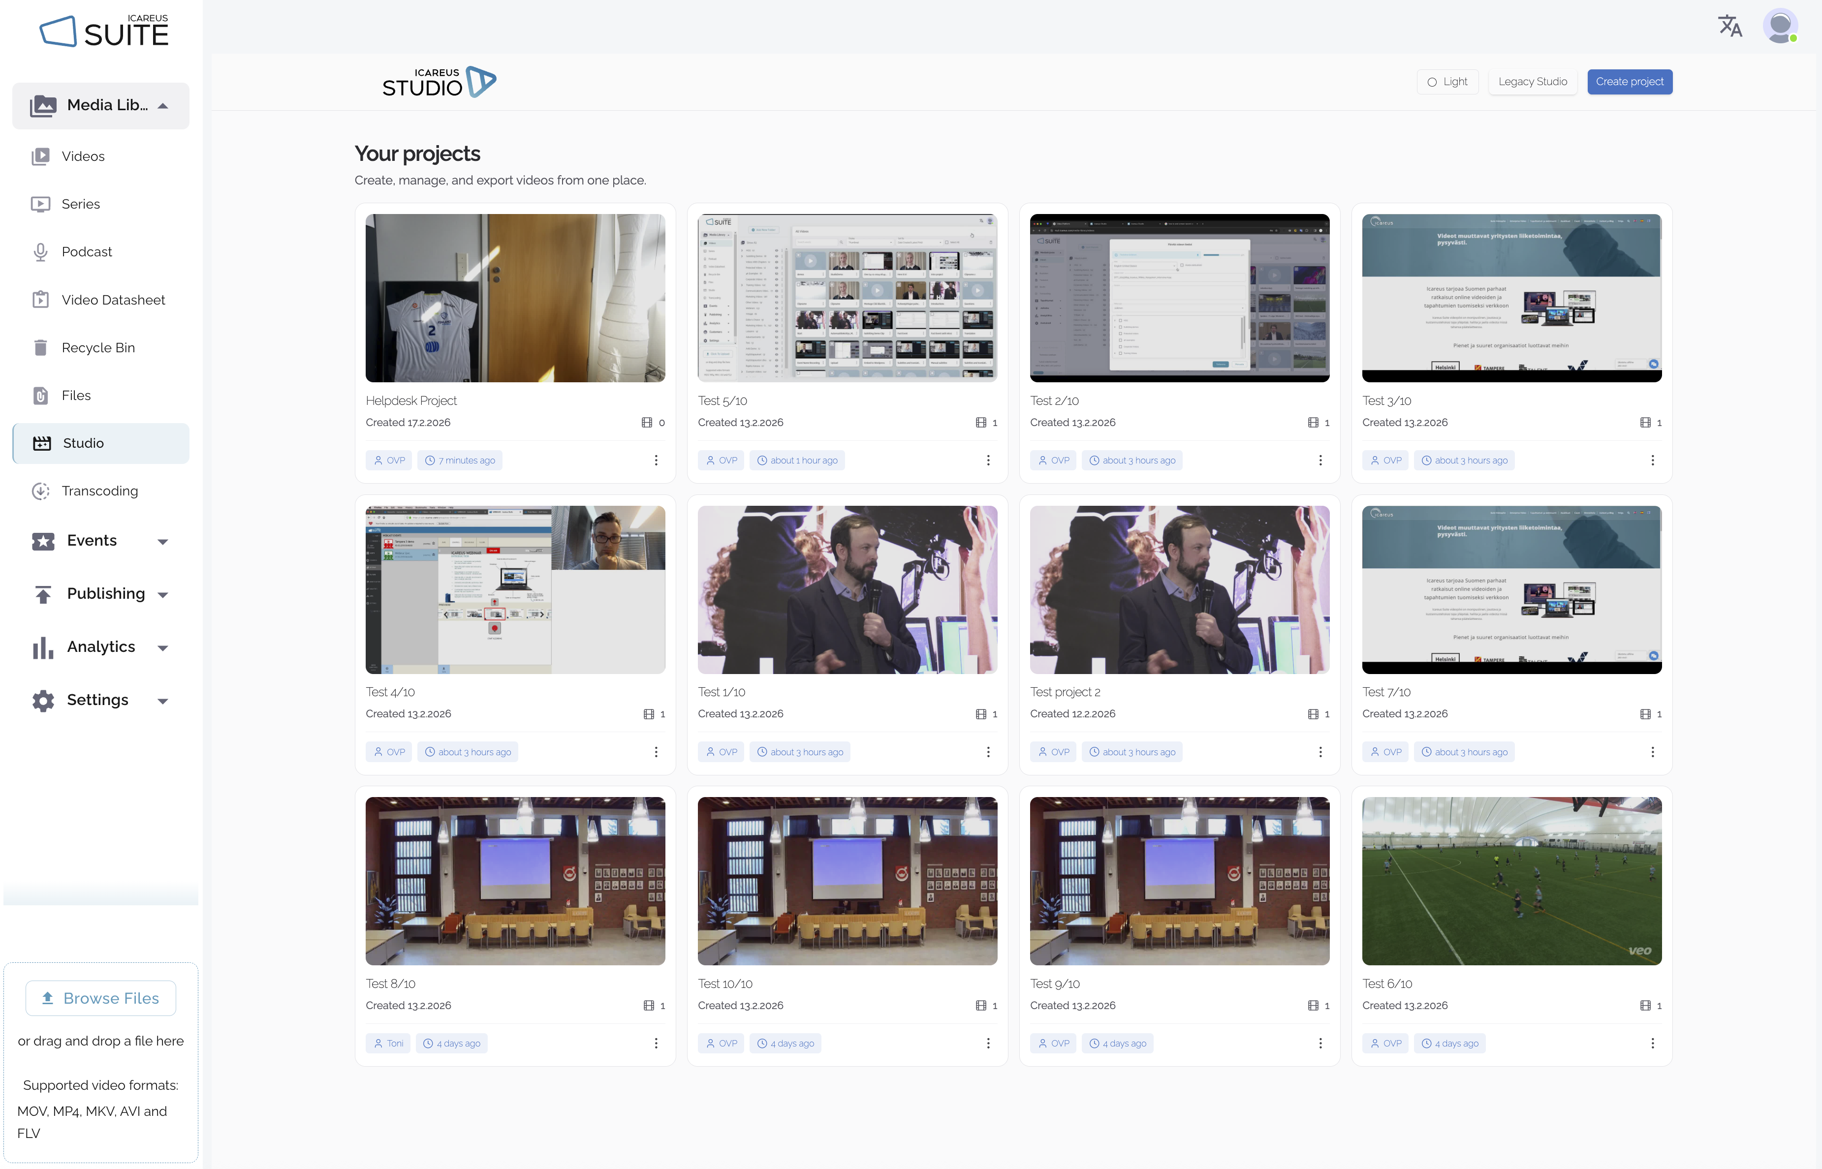This screenshot has height=1169, width=1822.
Task: Click the Browse Files upload button
Action: click(101, 998)
